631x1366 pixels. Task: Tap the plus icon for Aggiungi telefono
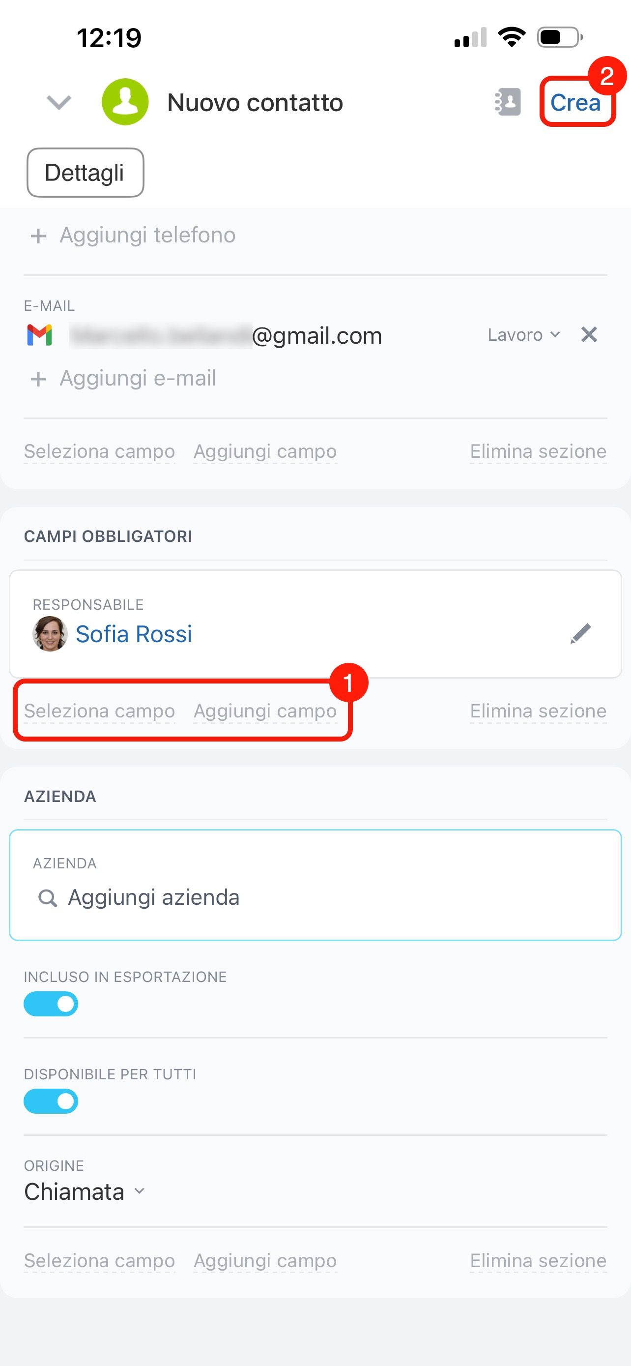coord(38,236)
